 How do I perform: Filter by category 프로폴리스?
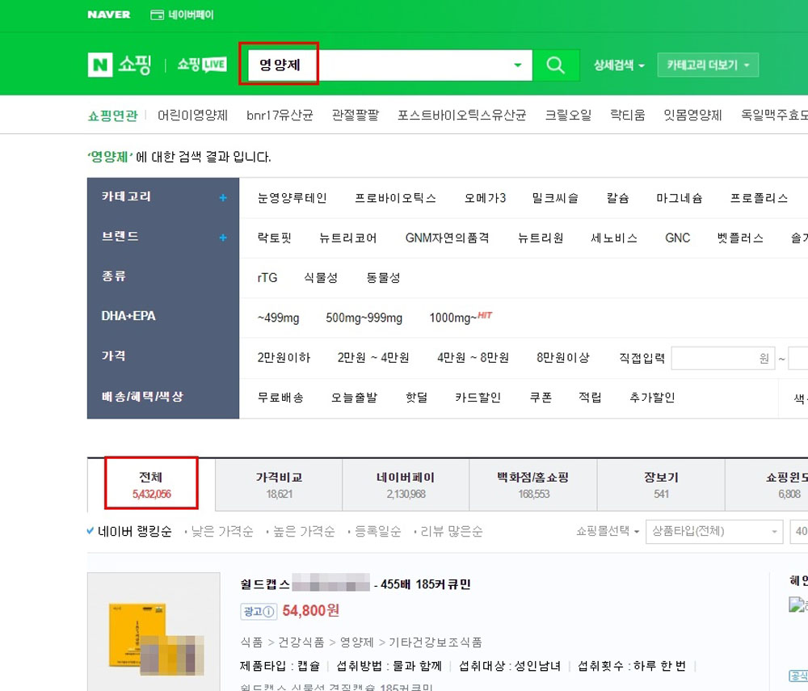[759, 198]
